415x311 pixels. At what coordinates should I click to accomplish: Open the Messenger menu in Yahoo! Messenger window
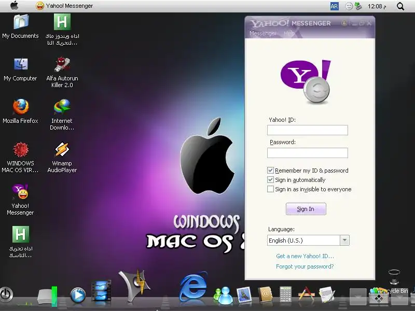(x=262, y=33)
